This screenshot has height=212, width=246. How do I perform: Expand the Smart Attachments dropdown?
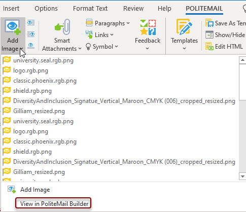click(80, 49)
